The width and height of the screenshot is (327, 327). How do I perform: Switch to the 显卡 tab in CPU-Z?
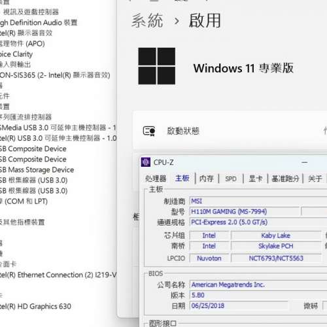255,179
